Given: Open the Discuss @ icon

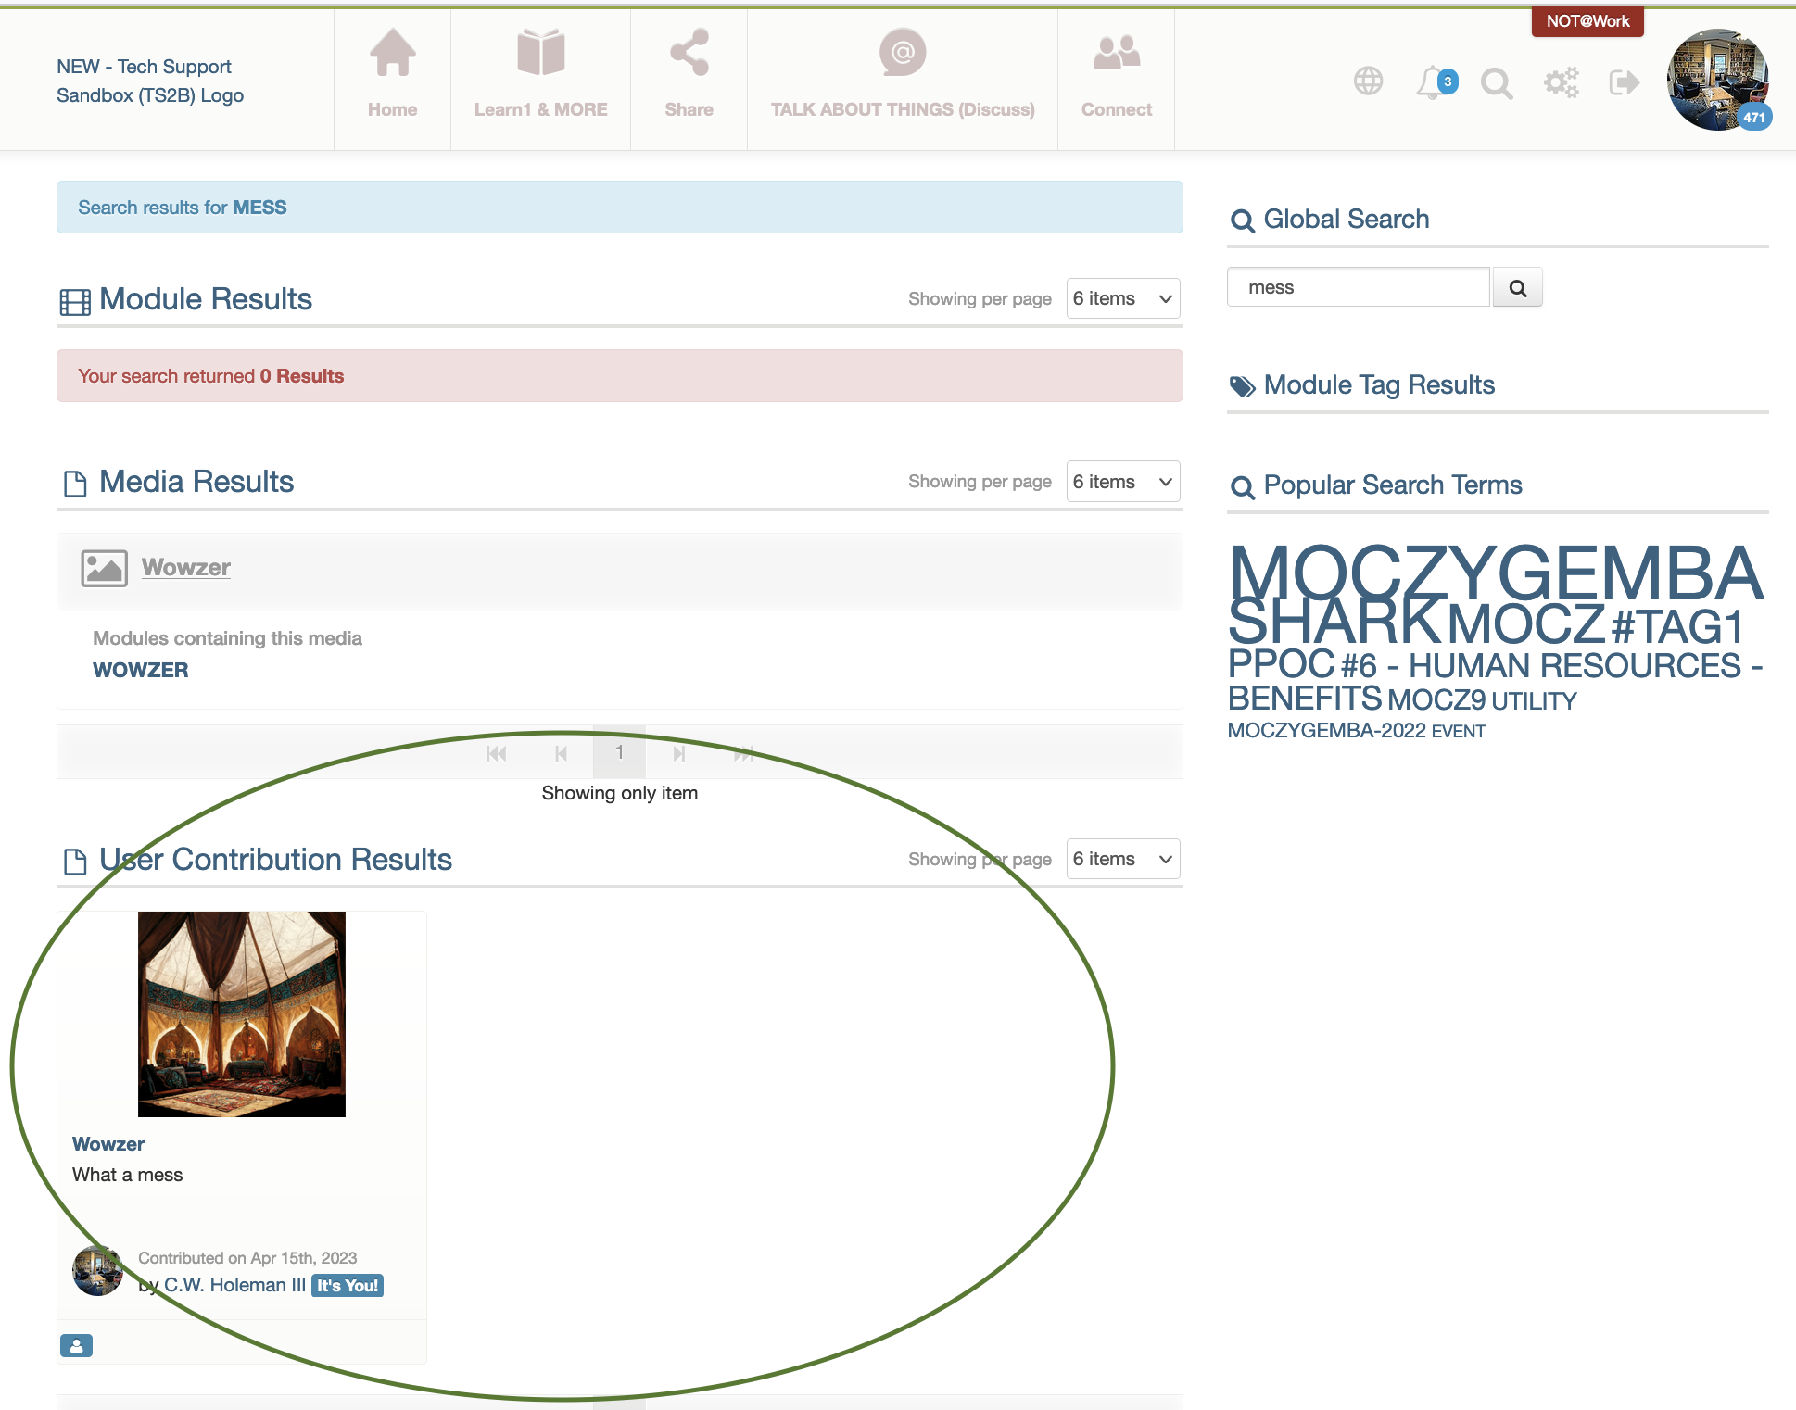Looking at the screenshot, I should [x=903, y=53].
